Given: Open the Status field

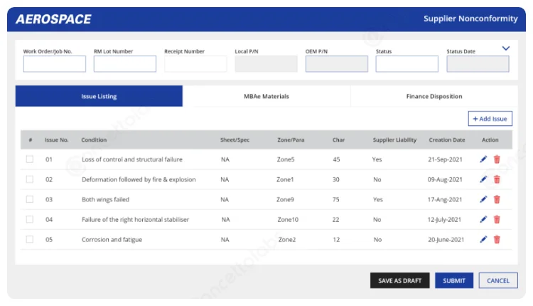Looking at the screenshot, I should coord(407,64).
